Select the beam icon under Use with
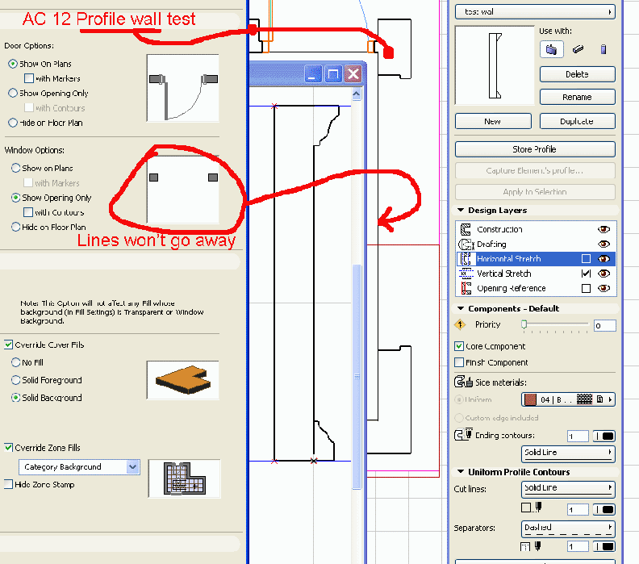 tap(578, 49)
